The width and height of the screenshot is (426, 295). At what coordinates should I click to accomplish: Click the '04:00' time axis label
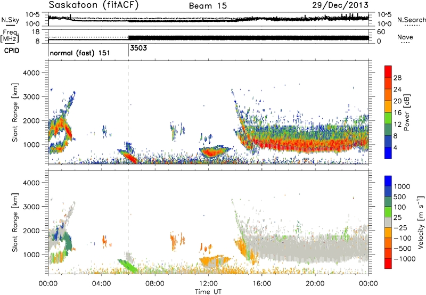point(102,284)
